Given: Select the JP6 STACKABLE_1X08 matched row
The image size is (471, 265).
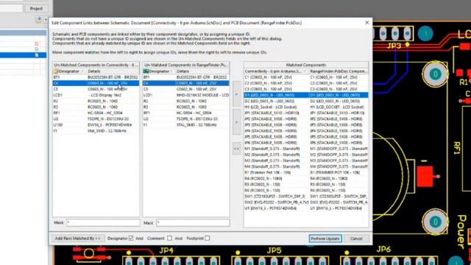Looking at the screenshot, I should coord(306,143).
